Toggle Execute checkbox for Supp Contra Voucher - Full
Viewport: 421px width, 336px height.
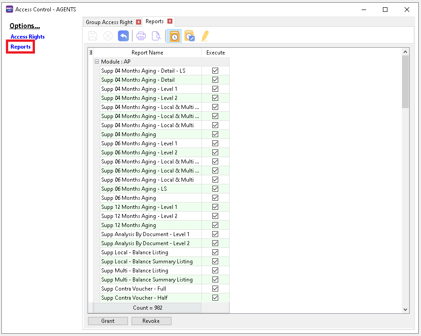click(x=215, y=289)
